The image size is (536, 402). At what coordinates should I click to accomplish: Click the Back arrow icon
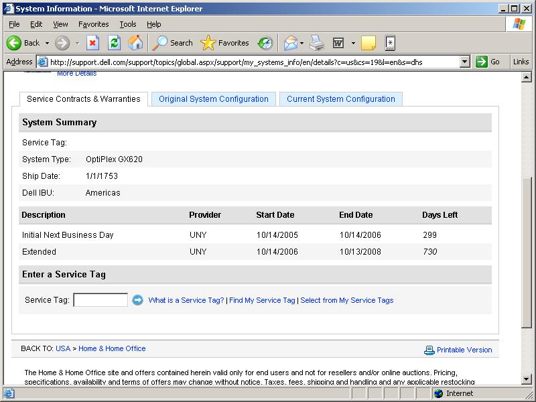(x=14, y=43)
